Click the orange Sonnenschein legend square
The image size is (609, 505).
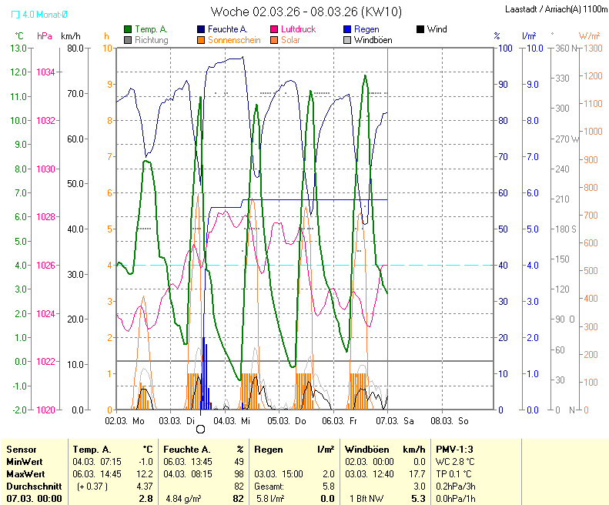200,40
